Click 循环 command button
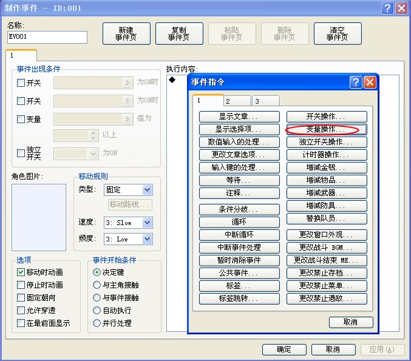This screenshot has width=411, height=361. click(239, 222)
